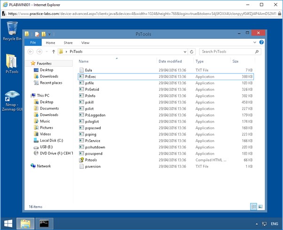Select the PsInfo application
This screenshot has height=230, width=283.
click(165, 96)
